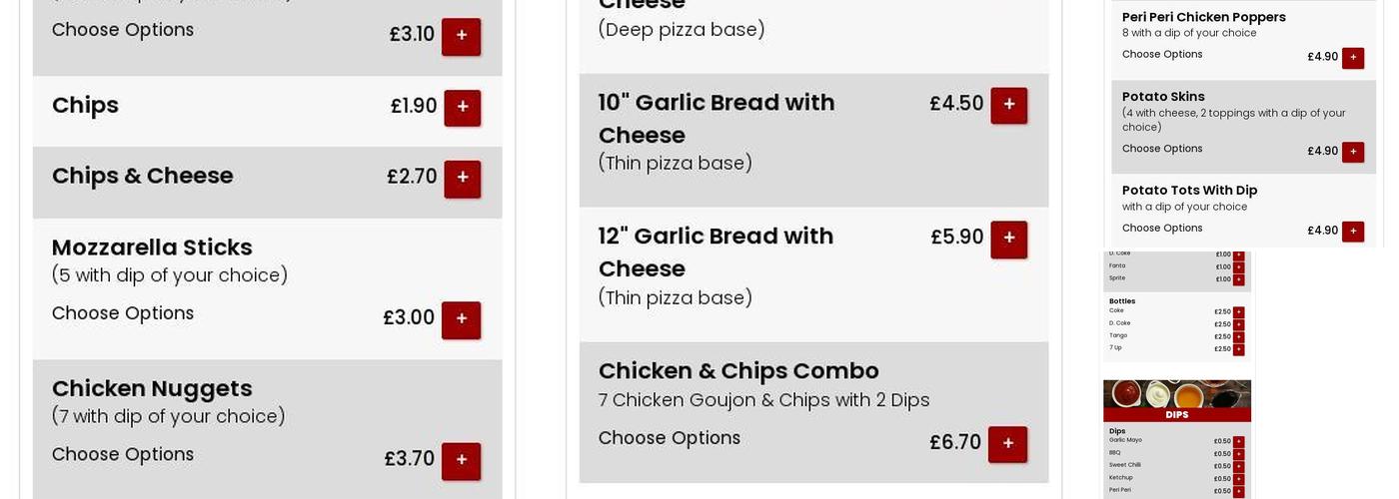Image resolution: width=1399 pixels, height=499 pixels.
Task: Open Choose Options for Chicken & Chips Combo
Action: click(670, 438)
